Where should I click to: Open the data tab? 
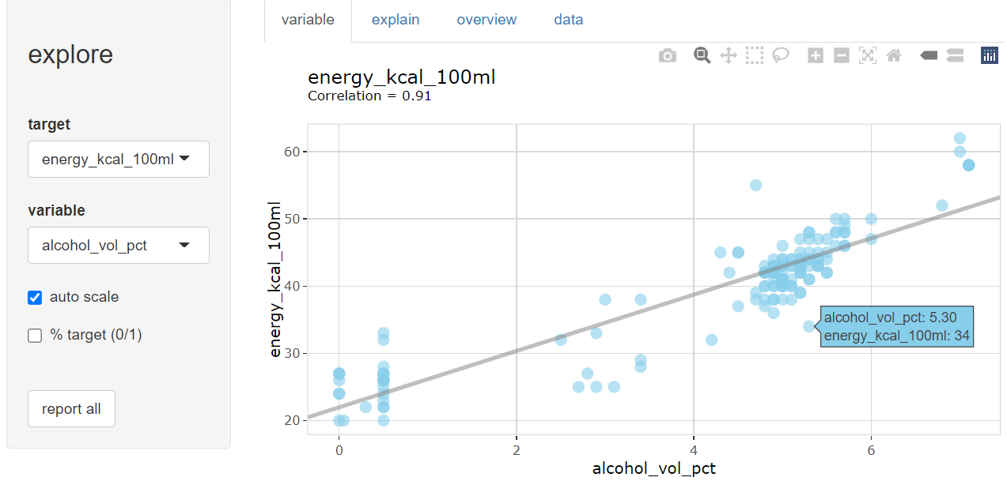[568, 19]
